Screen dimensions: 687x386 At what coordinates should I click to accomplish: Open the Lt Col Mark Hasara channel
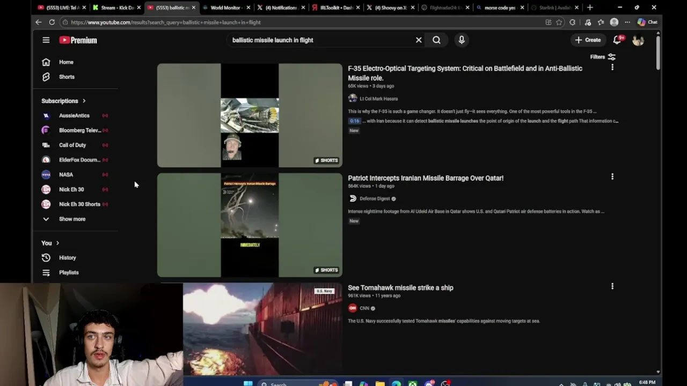coord(378,99)
